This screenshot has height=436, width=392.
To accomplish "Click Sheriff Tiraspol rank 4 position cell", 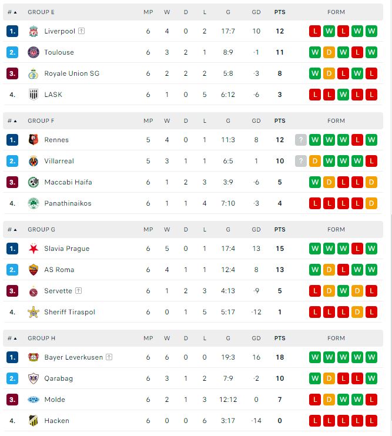I will coord(12,312).
